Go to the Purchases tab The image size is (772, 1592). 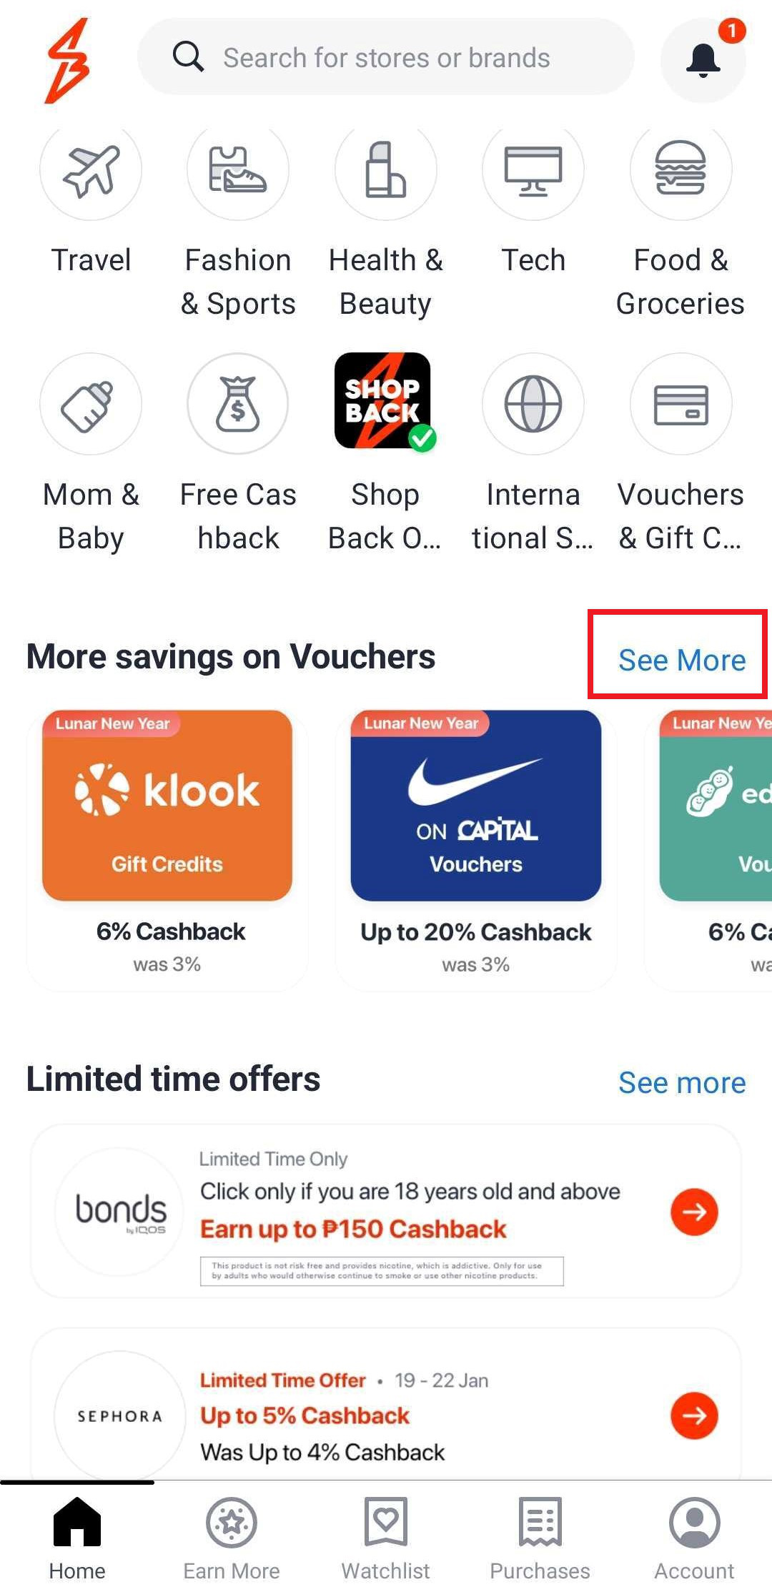tap(540, 1538)
